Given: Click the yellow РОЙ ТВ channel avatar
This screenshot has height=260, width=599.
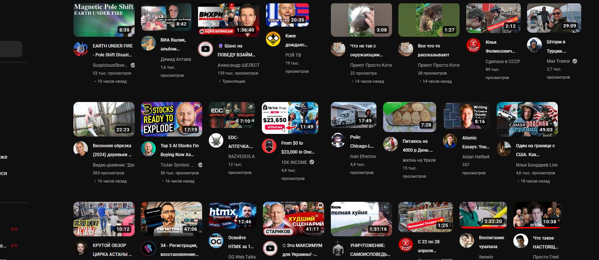Looking at the screenshot, I should coord(273,39).
